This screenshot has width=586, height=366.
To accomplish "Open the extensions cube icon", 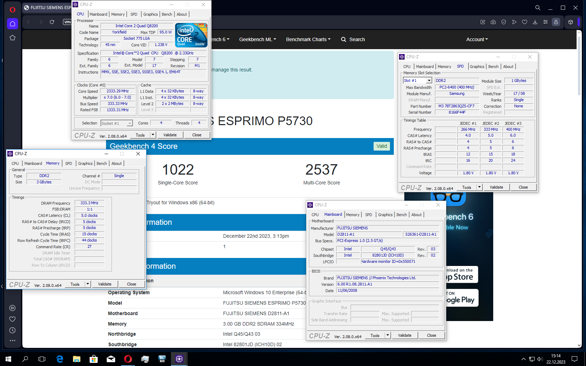I will pyautogui.click(x=571, y=22).
